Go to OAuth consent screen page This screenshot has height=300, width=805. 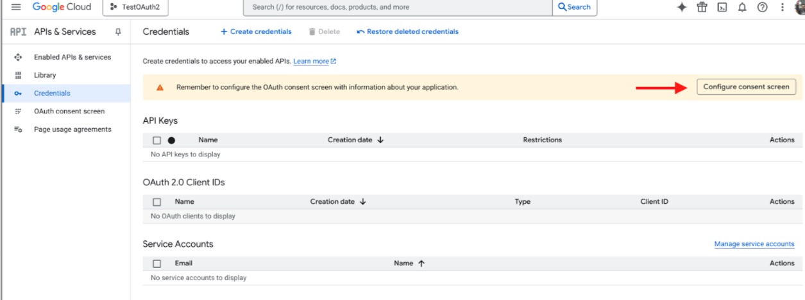tap(69, 112)
